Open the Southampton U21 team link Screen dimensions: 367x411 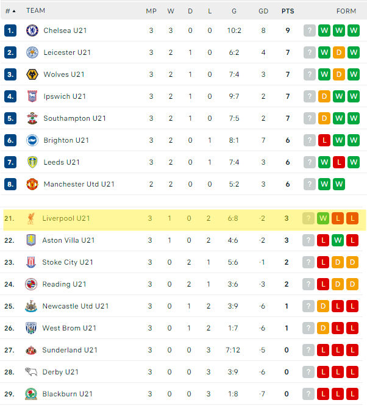75,118
